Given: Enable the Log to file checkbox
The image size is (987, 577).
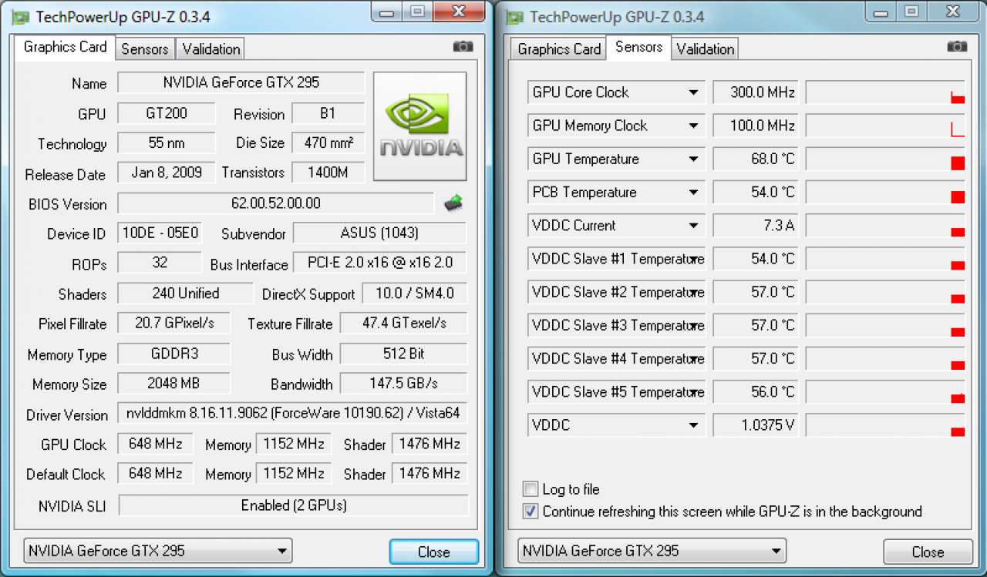Looking at the screenshot, I should click(530, 489).
